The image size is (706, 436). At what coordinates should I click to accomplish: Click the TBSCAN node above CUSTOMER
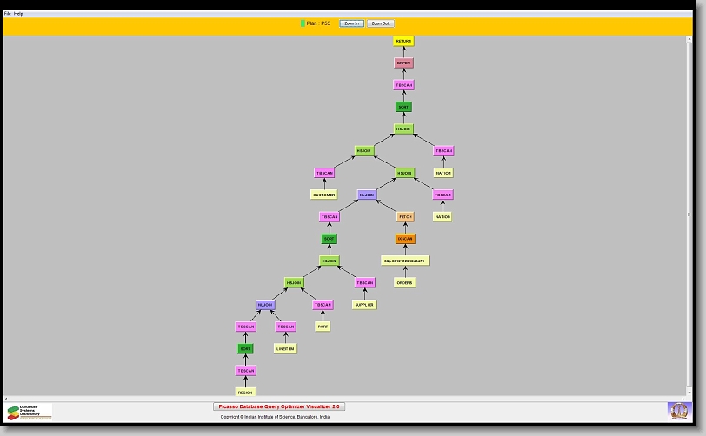324,173
